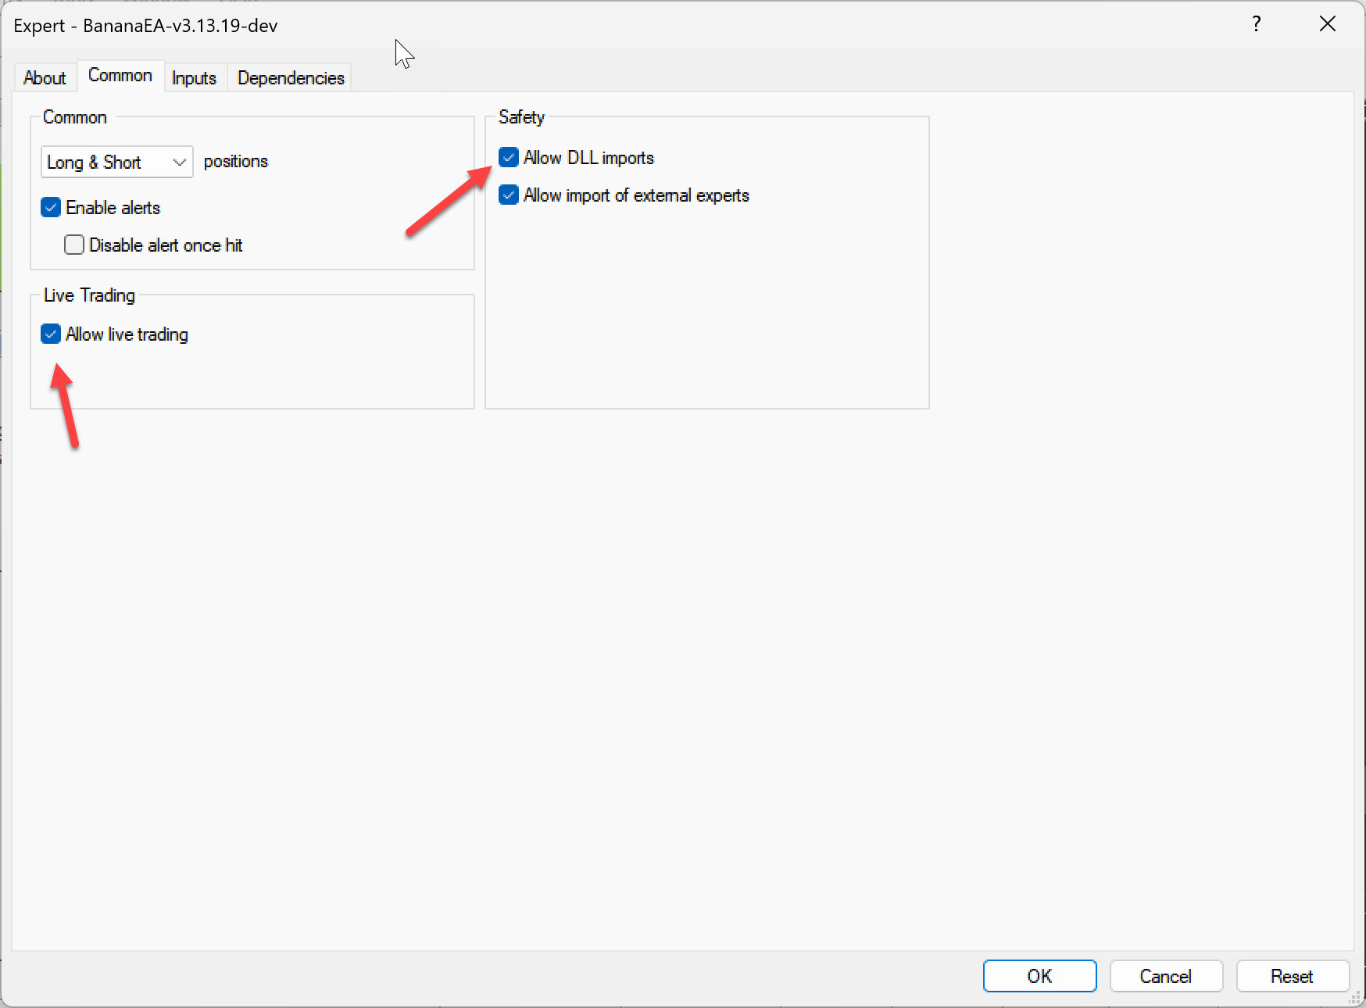Select the Common tab

click(x=120, y=76)
